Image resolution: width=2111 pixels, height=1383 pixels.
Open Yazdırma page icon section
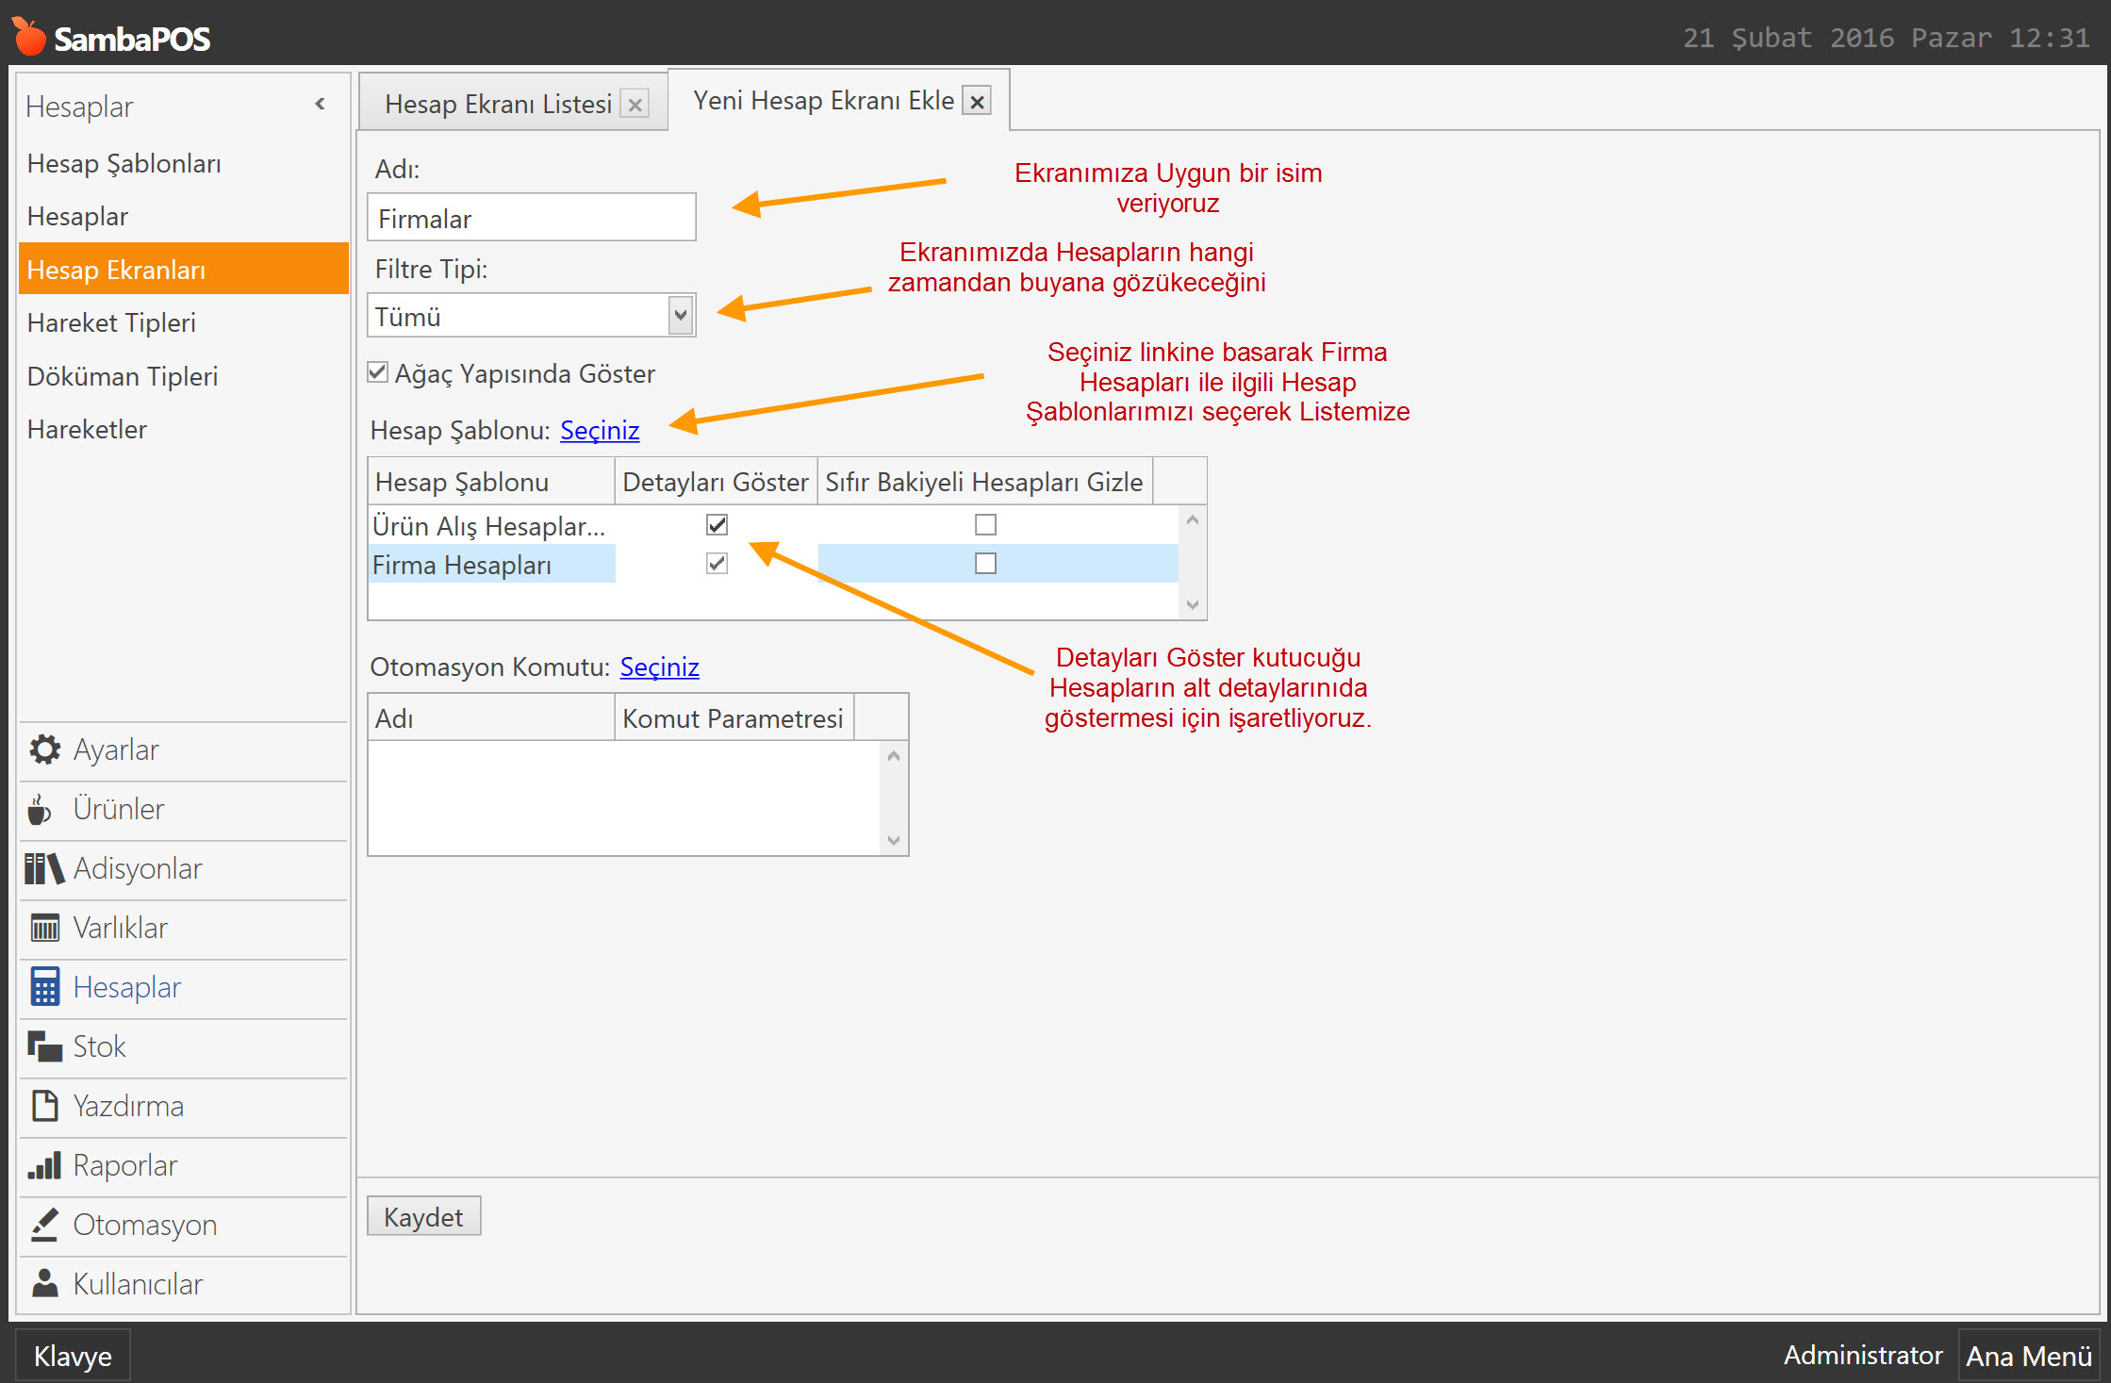click(44, 1106)
